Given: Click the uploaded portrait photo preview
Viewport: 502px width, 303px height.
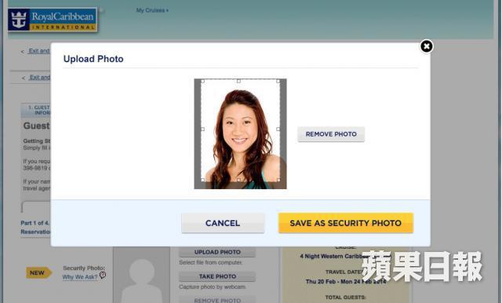Looking at the screenshot, I should click(x=241, y=133).
